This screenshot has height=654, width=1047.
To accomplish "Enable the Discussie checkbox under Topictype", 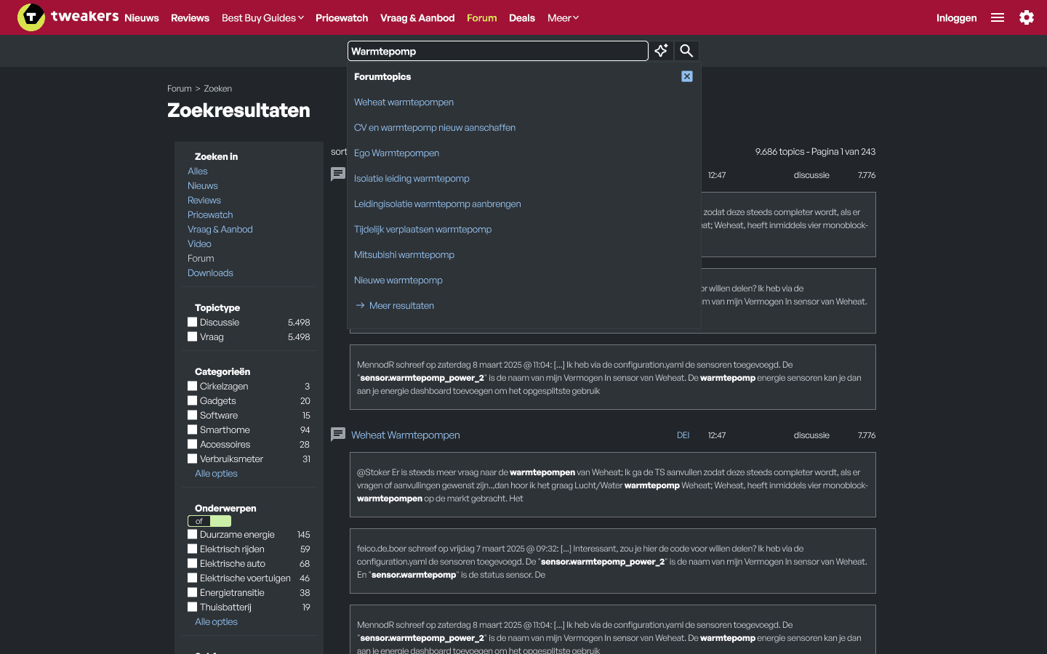I will (193, 322).
